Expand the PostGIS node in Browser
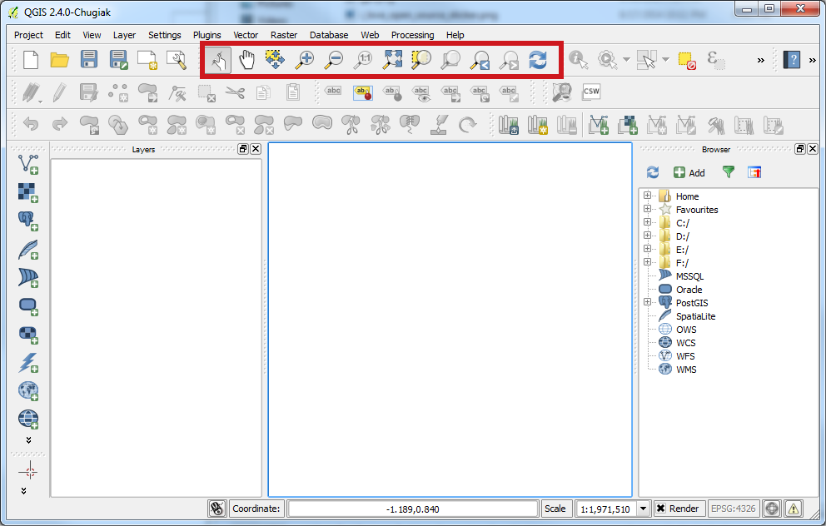This screenshot has width=826, height=526. pos(647,303)
